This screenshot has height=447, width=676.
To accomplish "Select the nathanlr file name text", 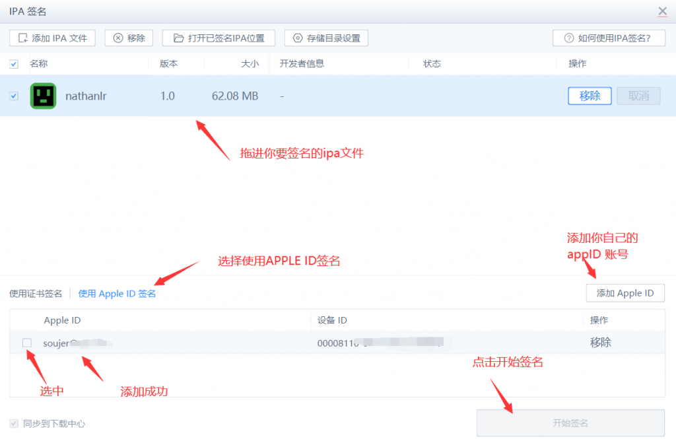I will point(86,96).
